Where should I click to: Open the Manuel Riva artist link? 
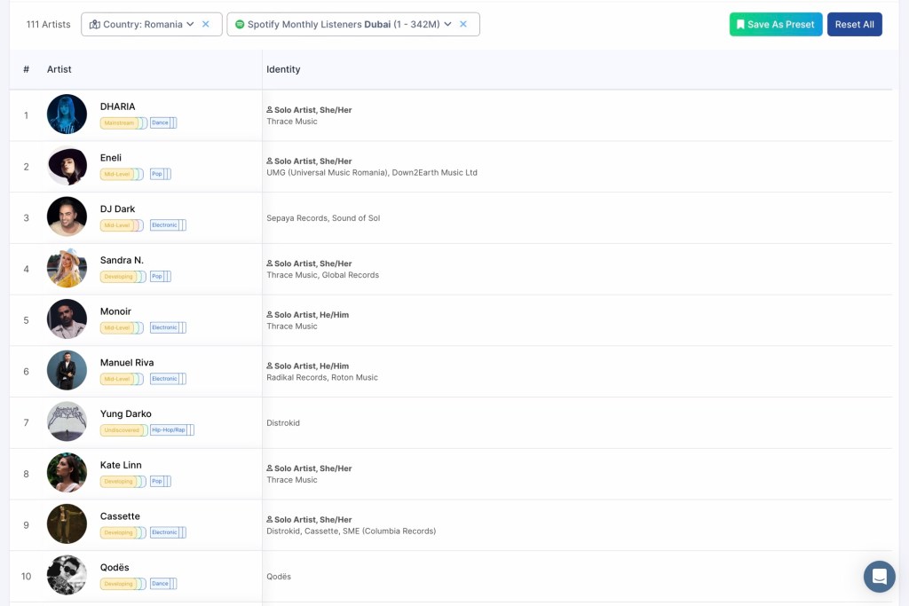(x=127, y=363)
